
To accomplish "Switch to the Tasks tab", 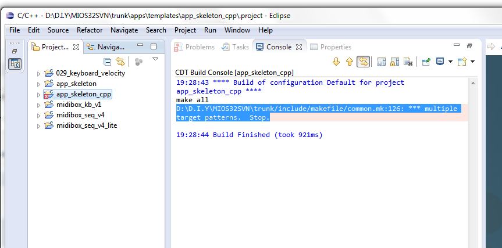I will pos(236,47).
